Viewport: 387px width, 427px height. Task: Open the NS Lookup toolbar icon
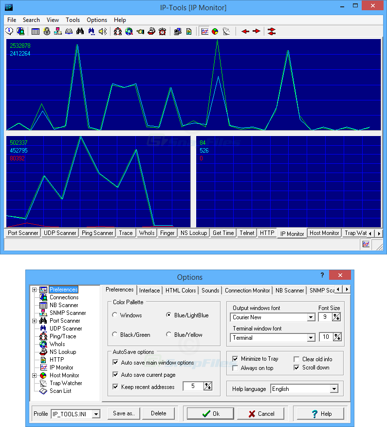pos(151,31)
